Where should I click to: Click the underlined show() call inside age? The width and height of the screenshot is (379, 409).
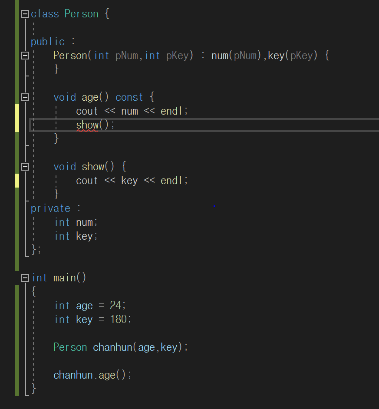click(x=95, y=125)
